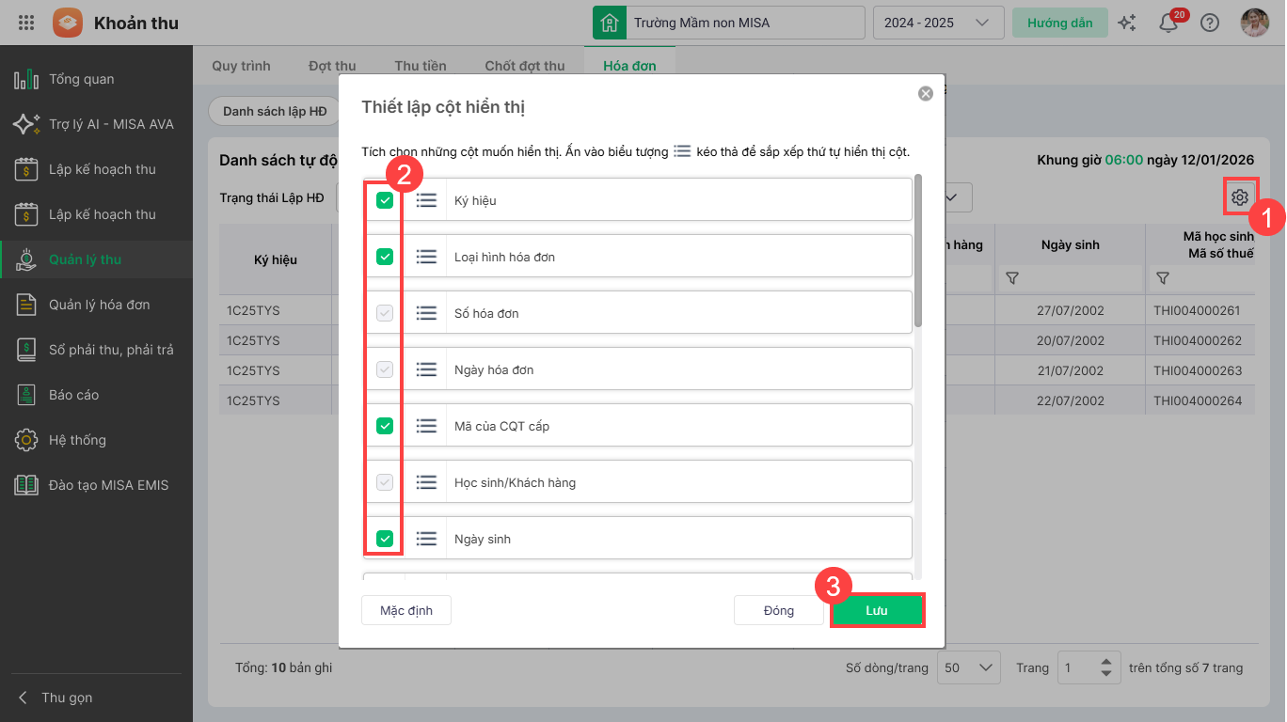Click drag handle icon for Ký hiệu

coord(426,200)
